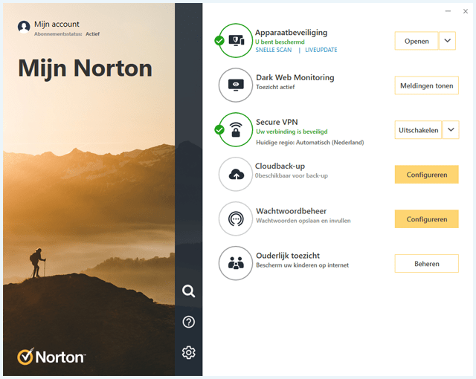Screen dimensions: 476x379
Task: Click the green checkmark on Secure VPN
Action: point(219,130)
